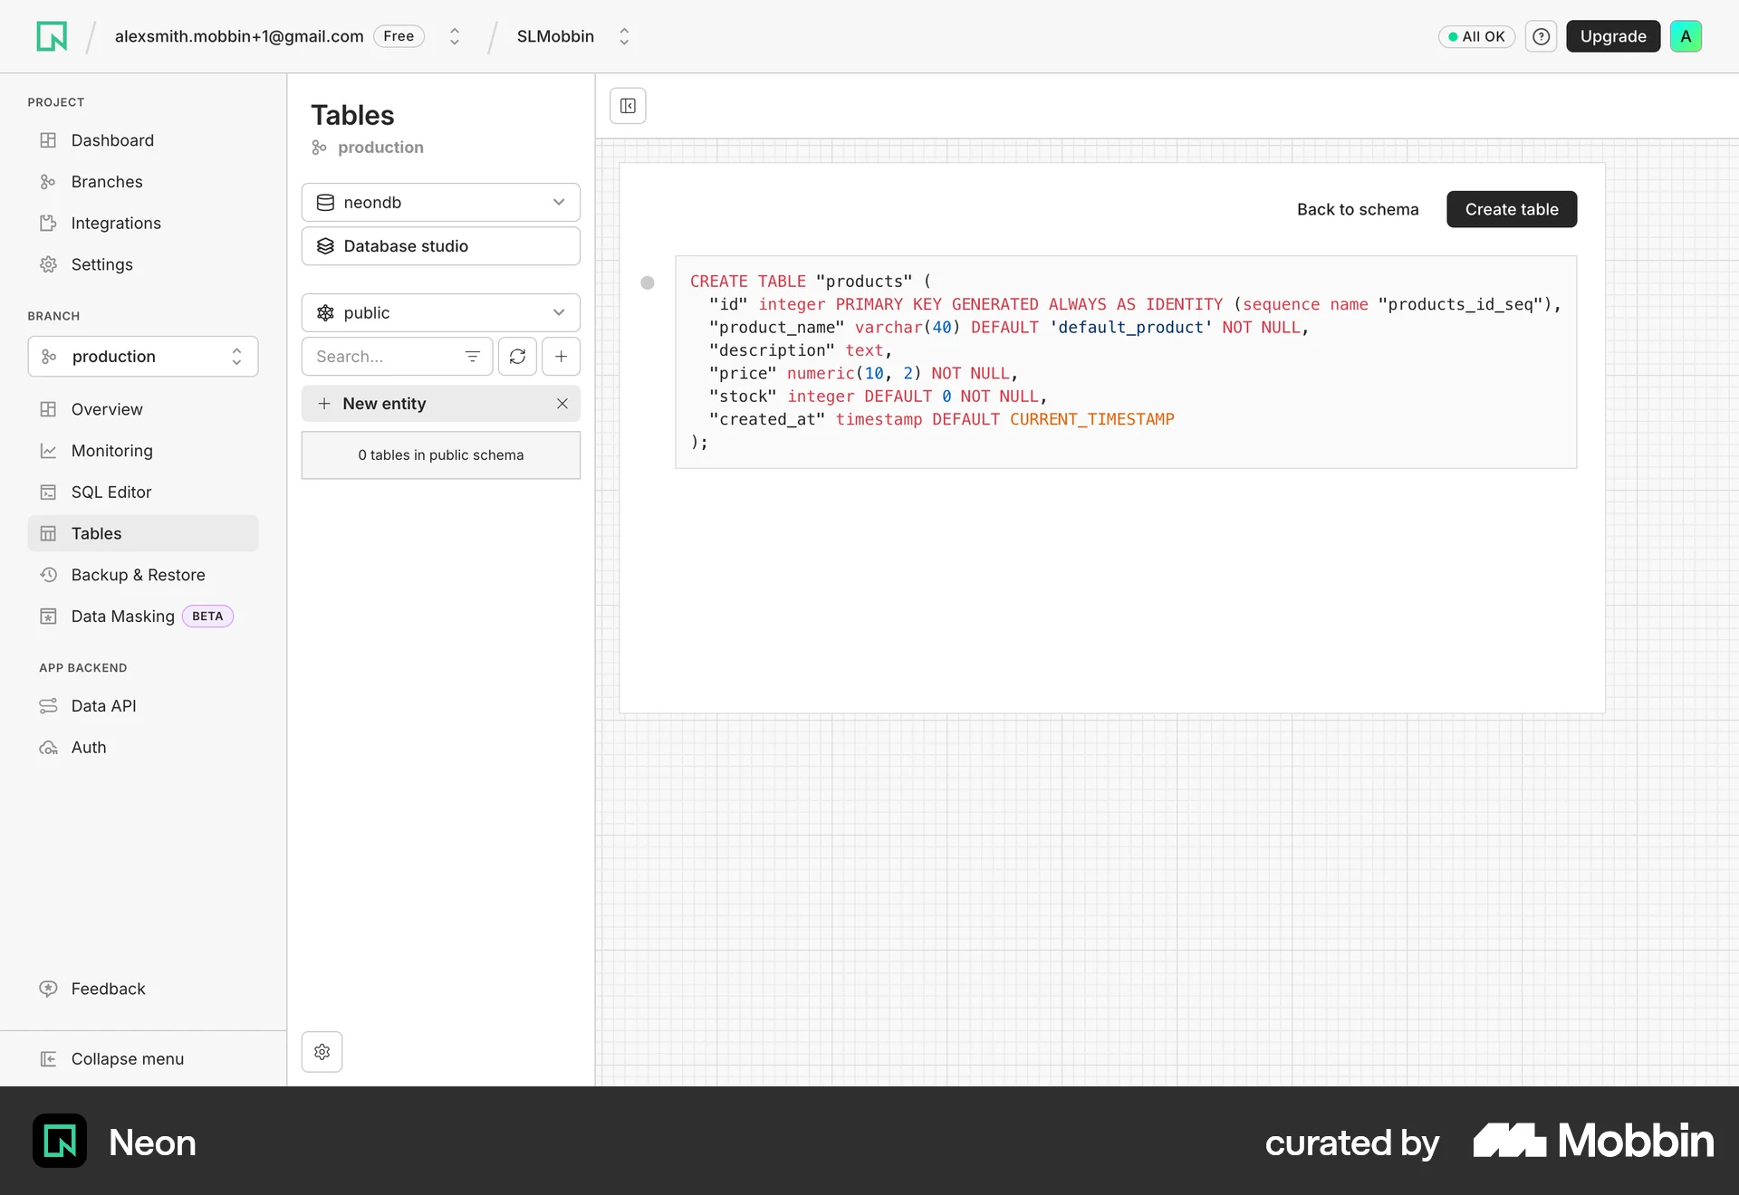Click Back to schema
This screenshot has height=1195, width=1739.
click(x=1358, y=209)
